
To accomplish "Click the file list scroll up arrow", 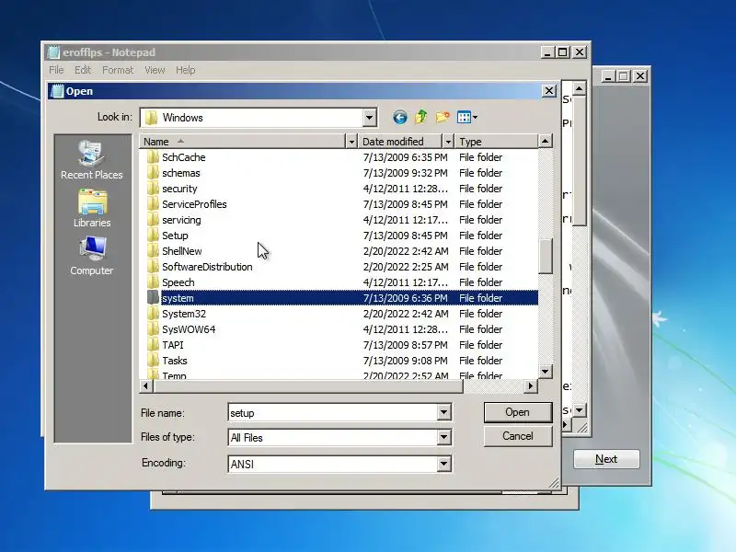I will point(545,142).
